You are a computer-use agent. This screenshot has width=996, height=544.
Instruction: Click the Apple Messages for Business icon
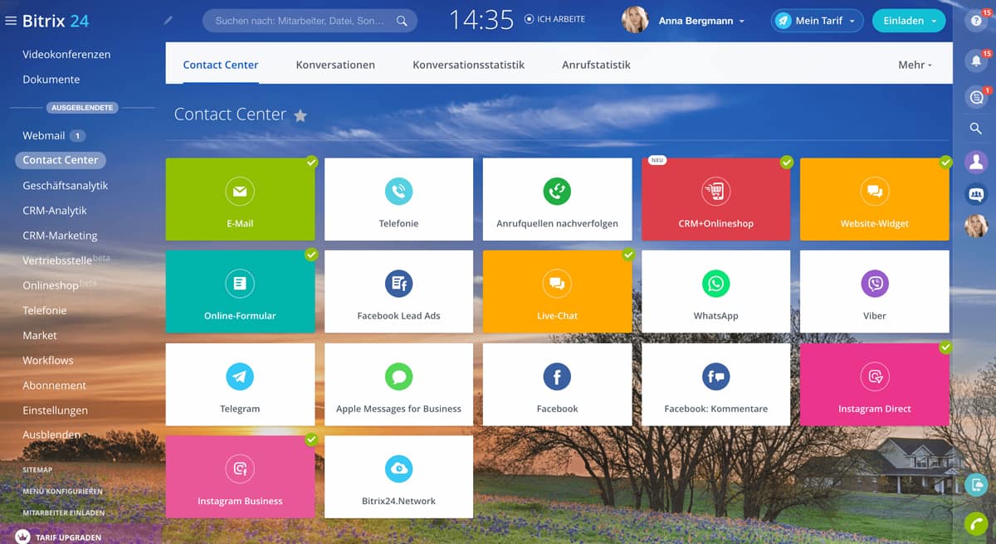click(x=398, y=376)
